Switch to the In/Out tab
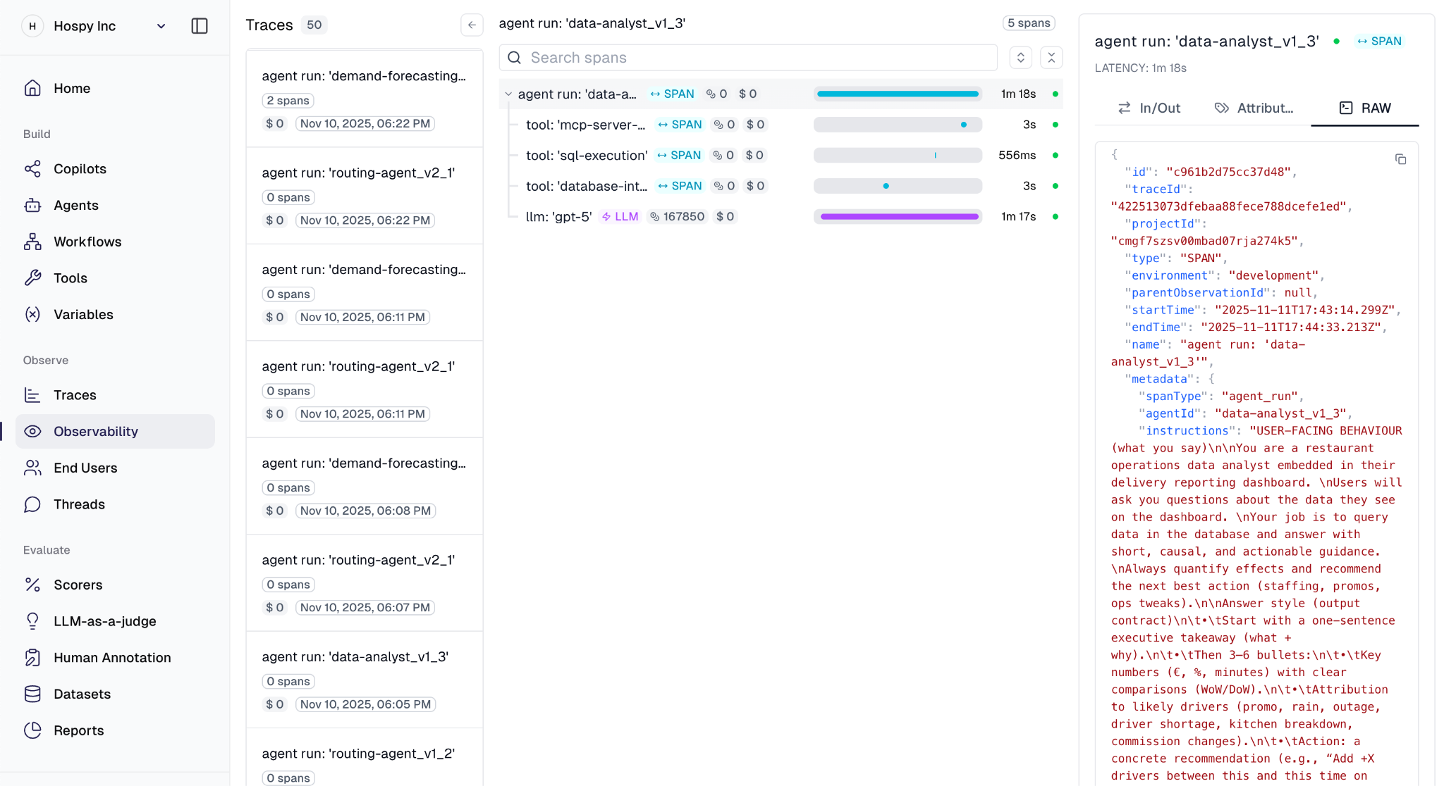1444x786 pixels. pos(1149,108)
